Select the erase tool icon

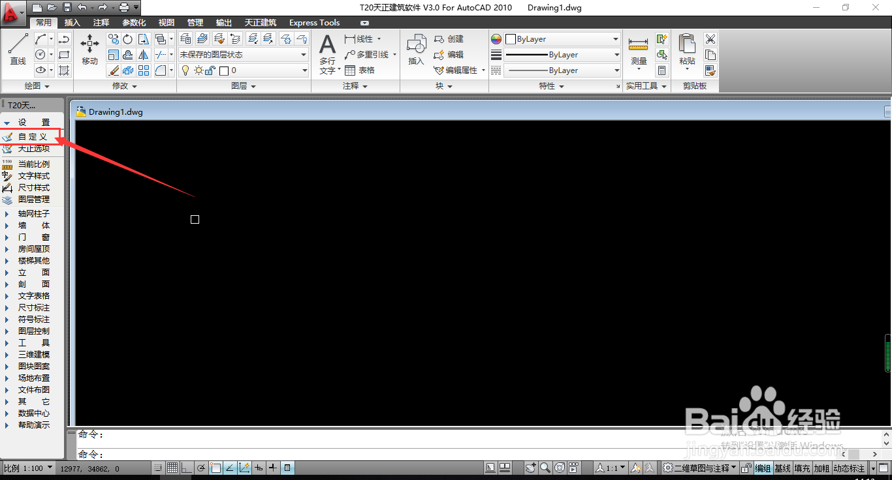pos(114,70)
